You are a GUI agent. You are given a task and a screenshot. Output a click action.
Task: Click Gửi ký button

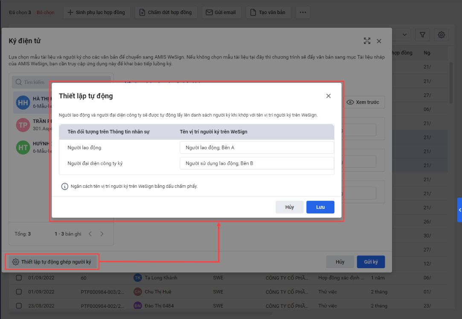tap(371, 262)
